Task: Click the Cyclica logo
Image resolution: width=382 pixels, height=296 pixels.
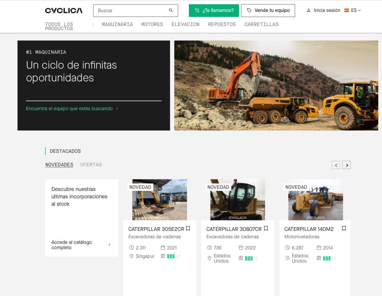Action: click(63, 10)
